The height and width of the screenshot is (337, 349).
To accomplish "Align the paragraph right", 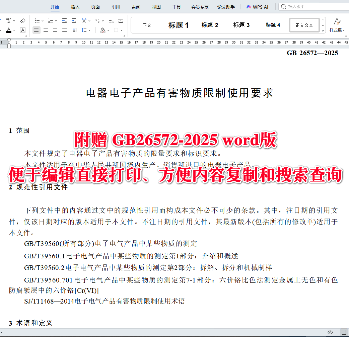I will pyautogui.click(x=55, y=30).
